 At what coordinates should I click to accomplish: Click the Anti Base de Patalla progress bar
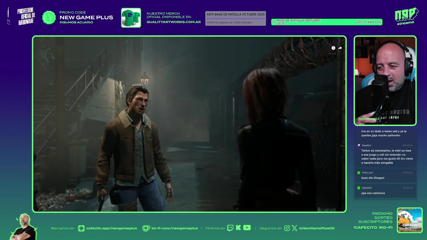236,18
